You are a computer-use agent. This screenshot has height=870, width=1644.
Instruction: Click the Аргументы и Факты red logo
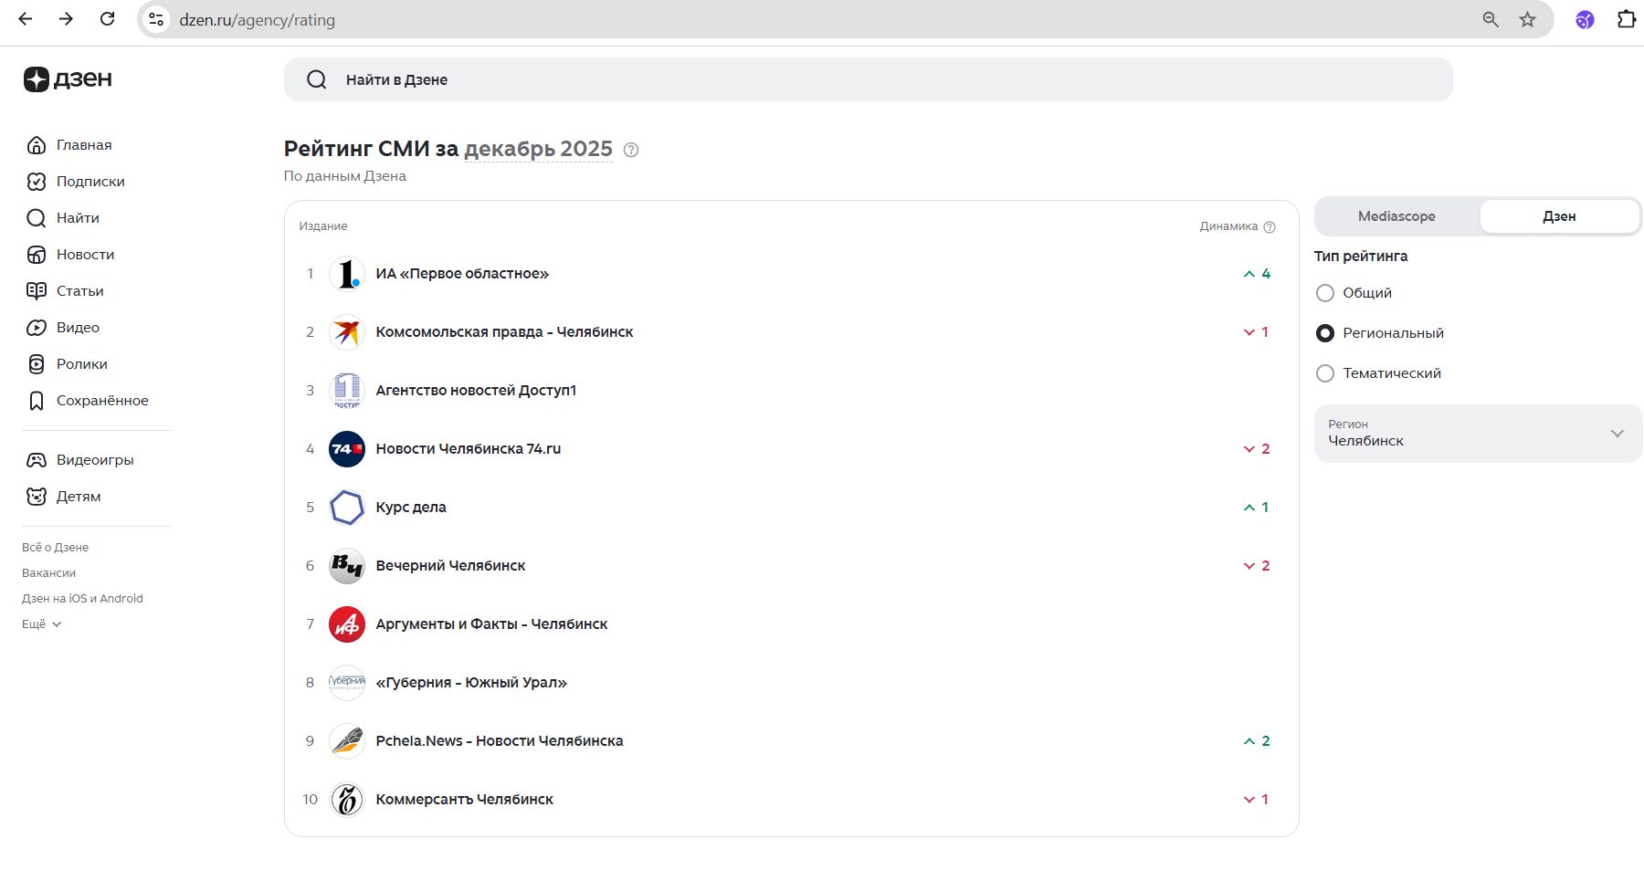click(347, 624)
